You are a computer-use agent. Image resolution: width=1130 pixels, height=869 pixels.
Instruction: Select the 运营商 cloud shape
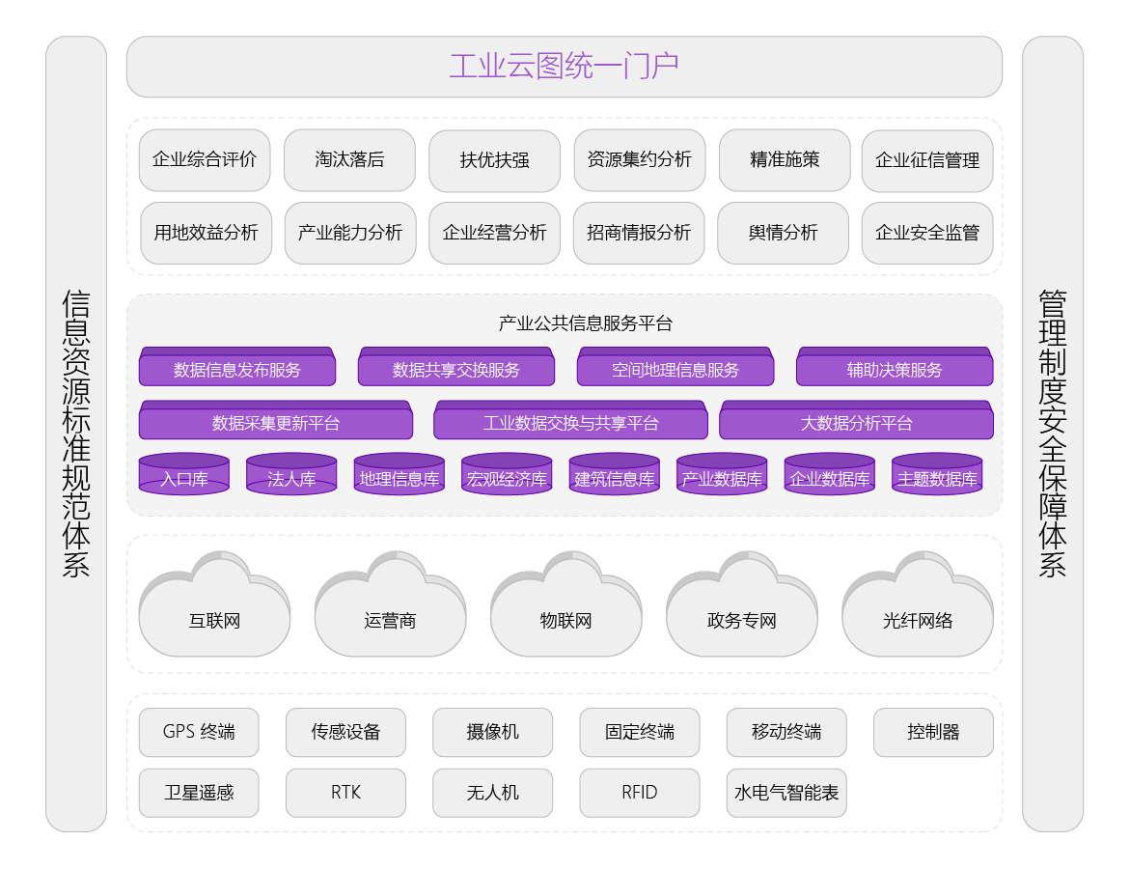[390, 605]
